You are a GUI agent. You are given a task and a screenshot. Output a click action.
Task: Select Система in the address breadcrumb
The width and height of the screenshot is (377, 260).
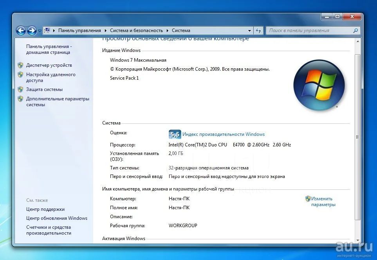181,30
